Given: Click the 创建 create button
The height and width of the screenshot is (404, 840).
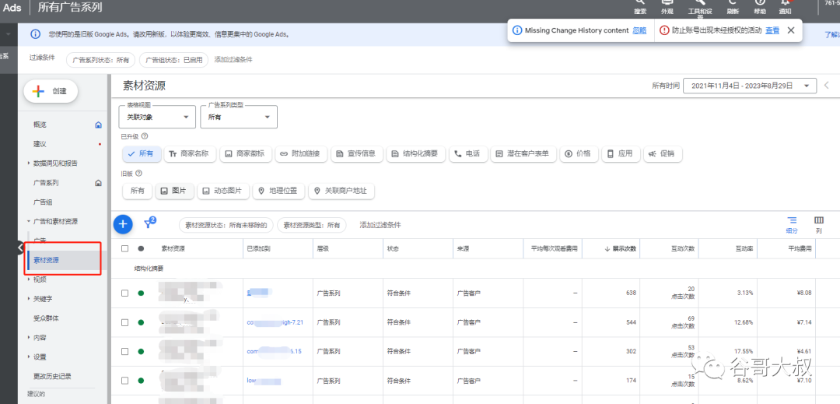Looking at the screenshot, I should pos(51,91).
